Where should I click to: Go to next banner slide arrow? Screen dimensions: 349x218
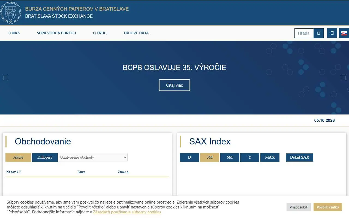click(344, 78)
